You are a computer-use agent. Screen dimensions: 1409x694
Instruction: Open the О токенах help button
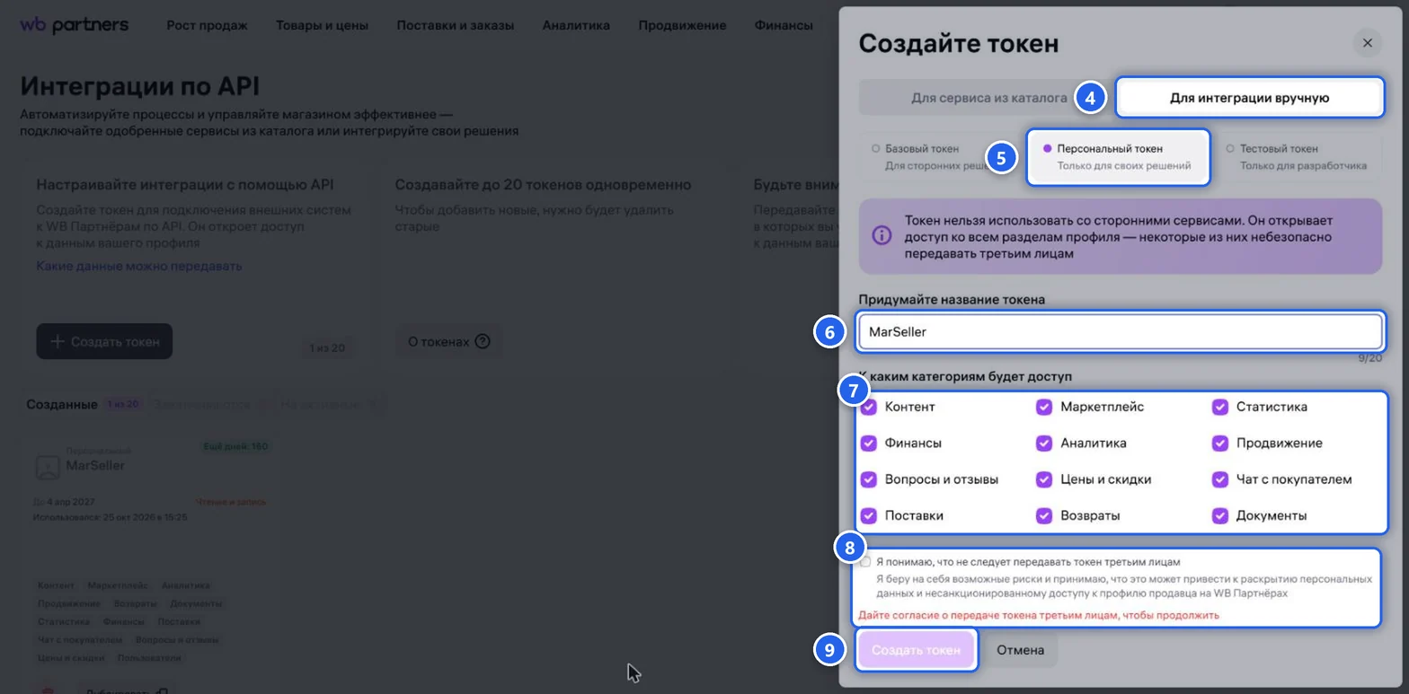coord(448,341)
